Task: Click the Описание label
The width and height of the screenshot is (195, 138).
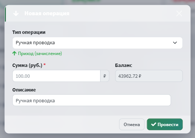Action: point(24,90)
